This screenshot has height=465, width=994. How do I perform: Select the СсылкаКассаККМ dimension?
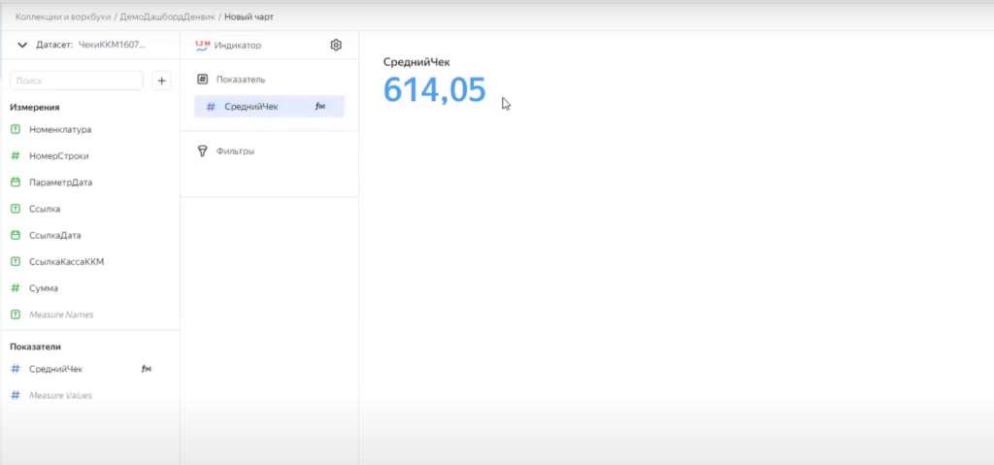coord(66,262)
